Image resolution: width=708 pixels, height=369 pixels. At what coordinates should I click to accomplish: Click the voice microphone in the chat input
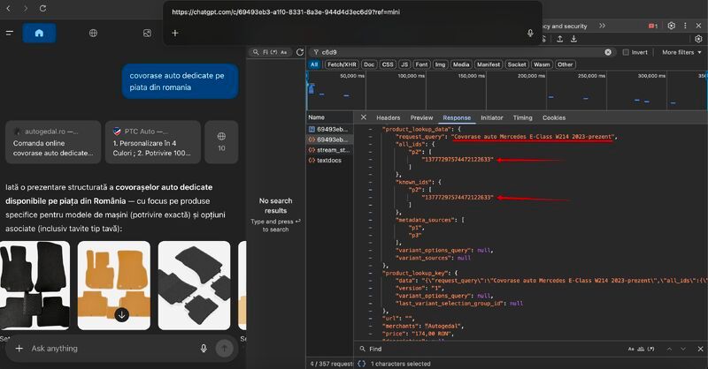(204, 348)
